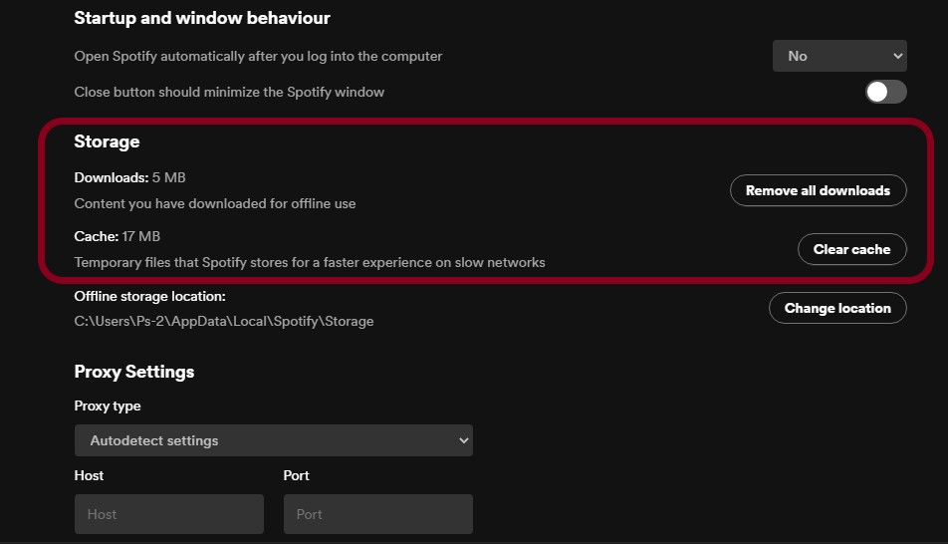The width and height of the screenshot is (948, 544).
Task: Toggle close button minimizes Spotify window switch
Action: point(885,92)
